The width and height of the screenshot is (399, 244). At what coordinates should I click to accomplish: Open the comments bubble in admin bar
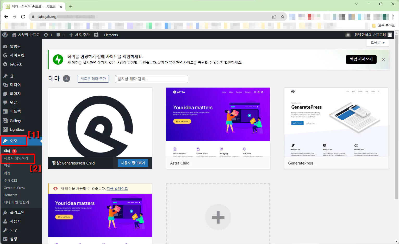[x=60, y=35]
